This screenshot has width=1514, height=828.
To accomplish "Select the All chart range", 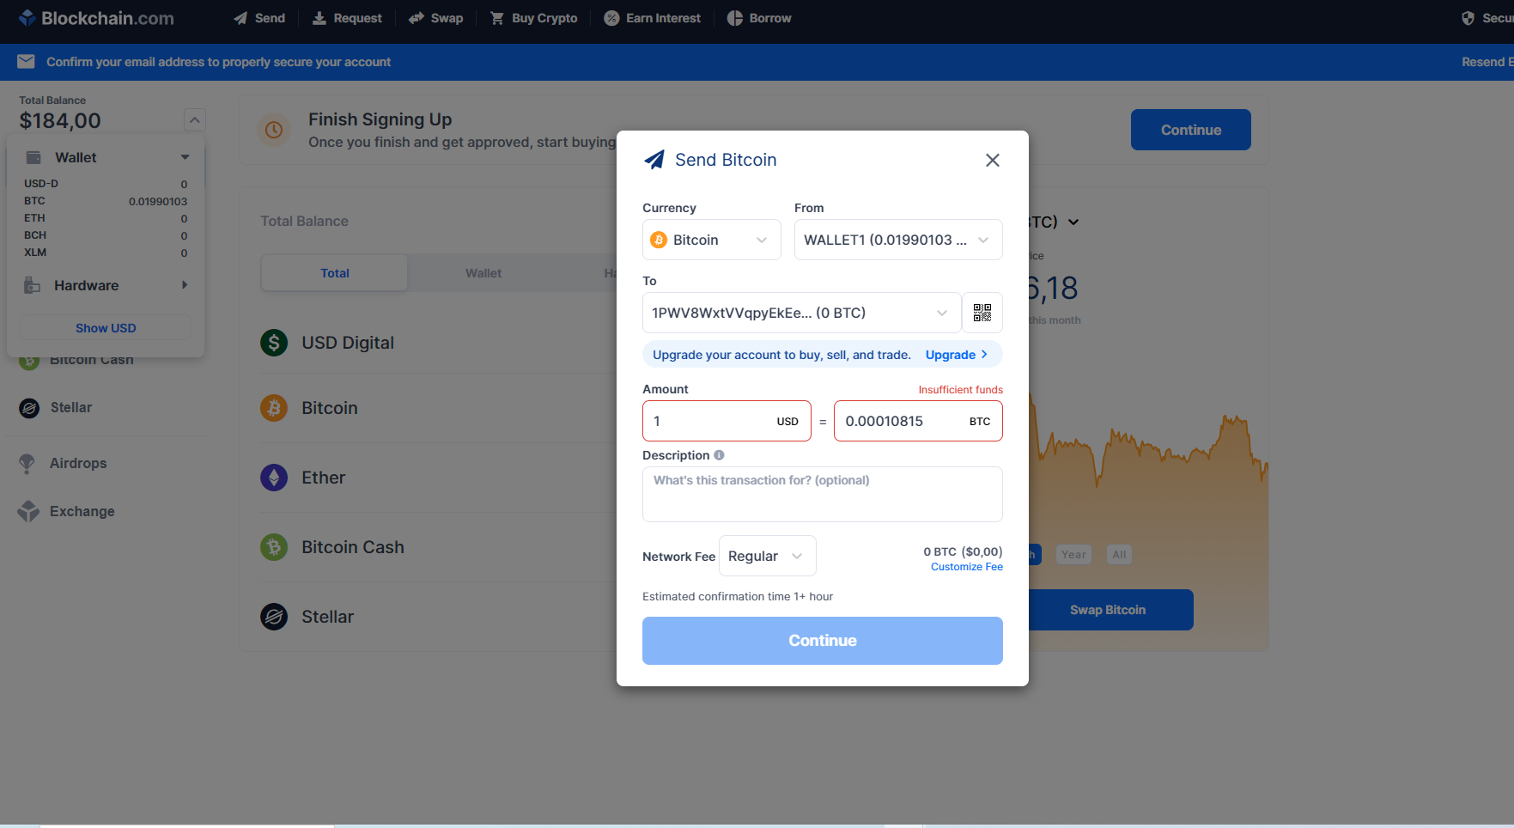I will click(x=1119, y=555).
